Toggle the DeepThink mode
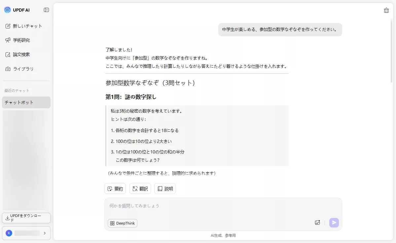This screenshot has height=243, width=396. point(122,223)
